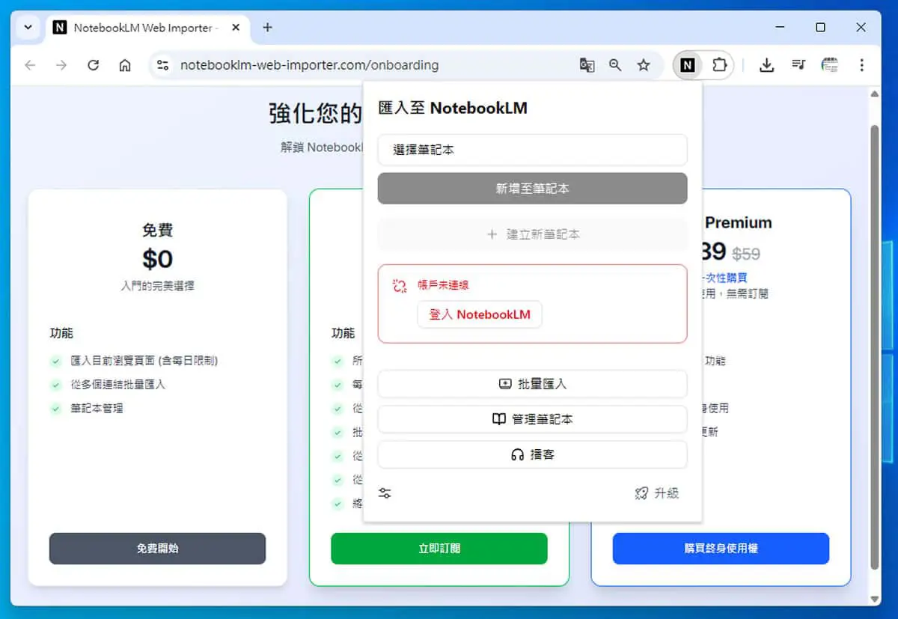Open Google Translate page icon

[587, 65]
